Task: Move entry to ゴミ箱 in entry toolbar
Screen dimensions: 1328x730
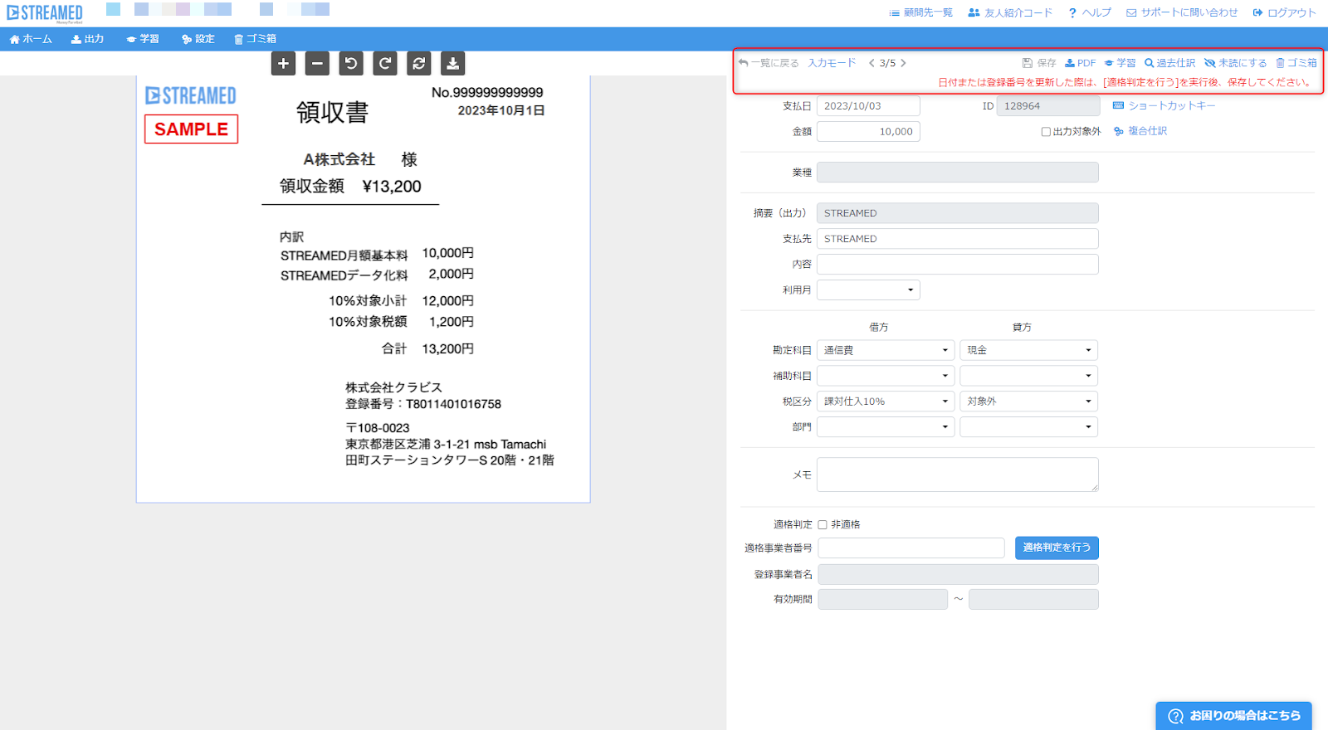Action: click(x=1296, y=63)
